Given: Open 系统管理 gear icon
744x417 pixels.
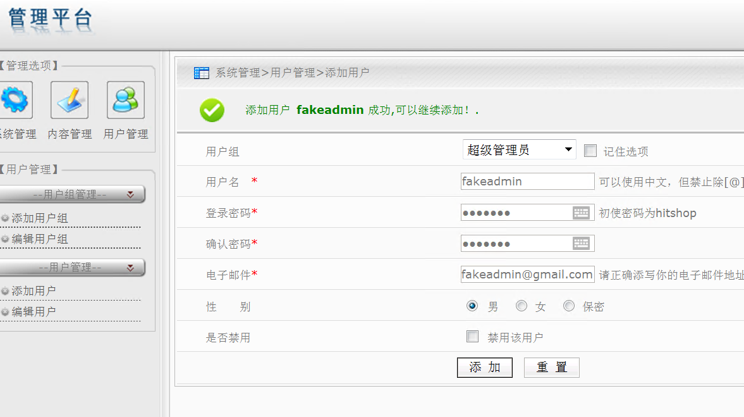Looking at the screenshot, I should (16, 100).
